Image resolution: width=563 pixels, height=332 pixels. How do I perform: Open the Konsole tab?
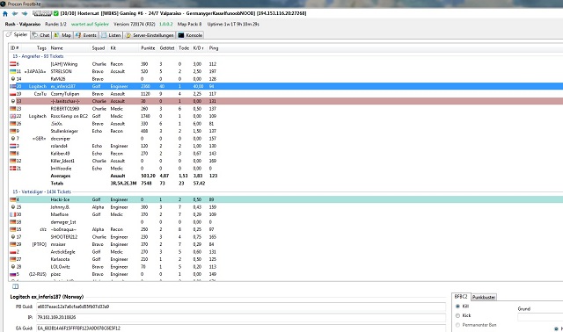pos(191,35)
